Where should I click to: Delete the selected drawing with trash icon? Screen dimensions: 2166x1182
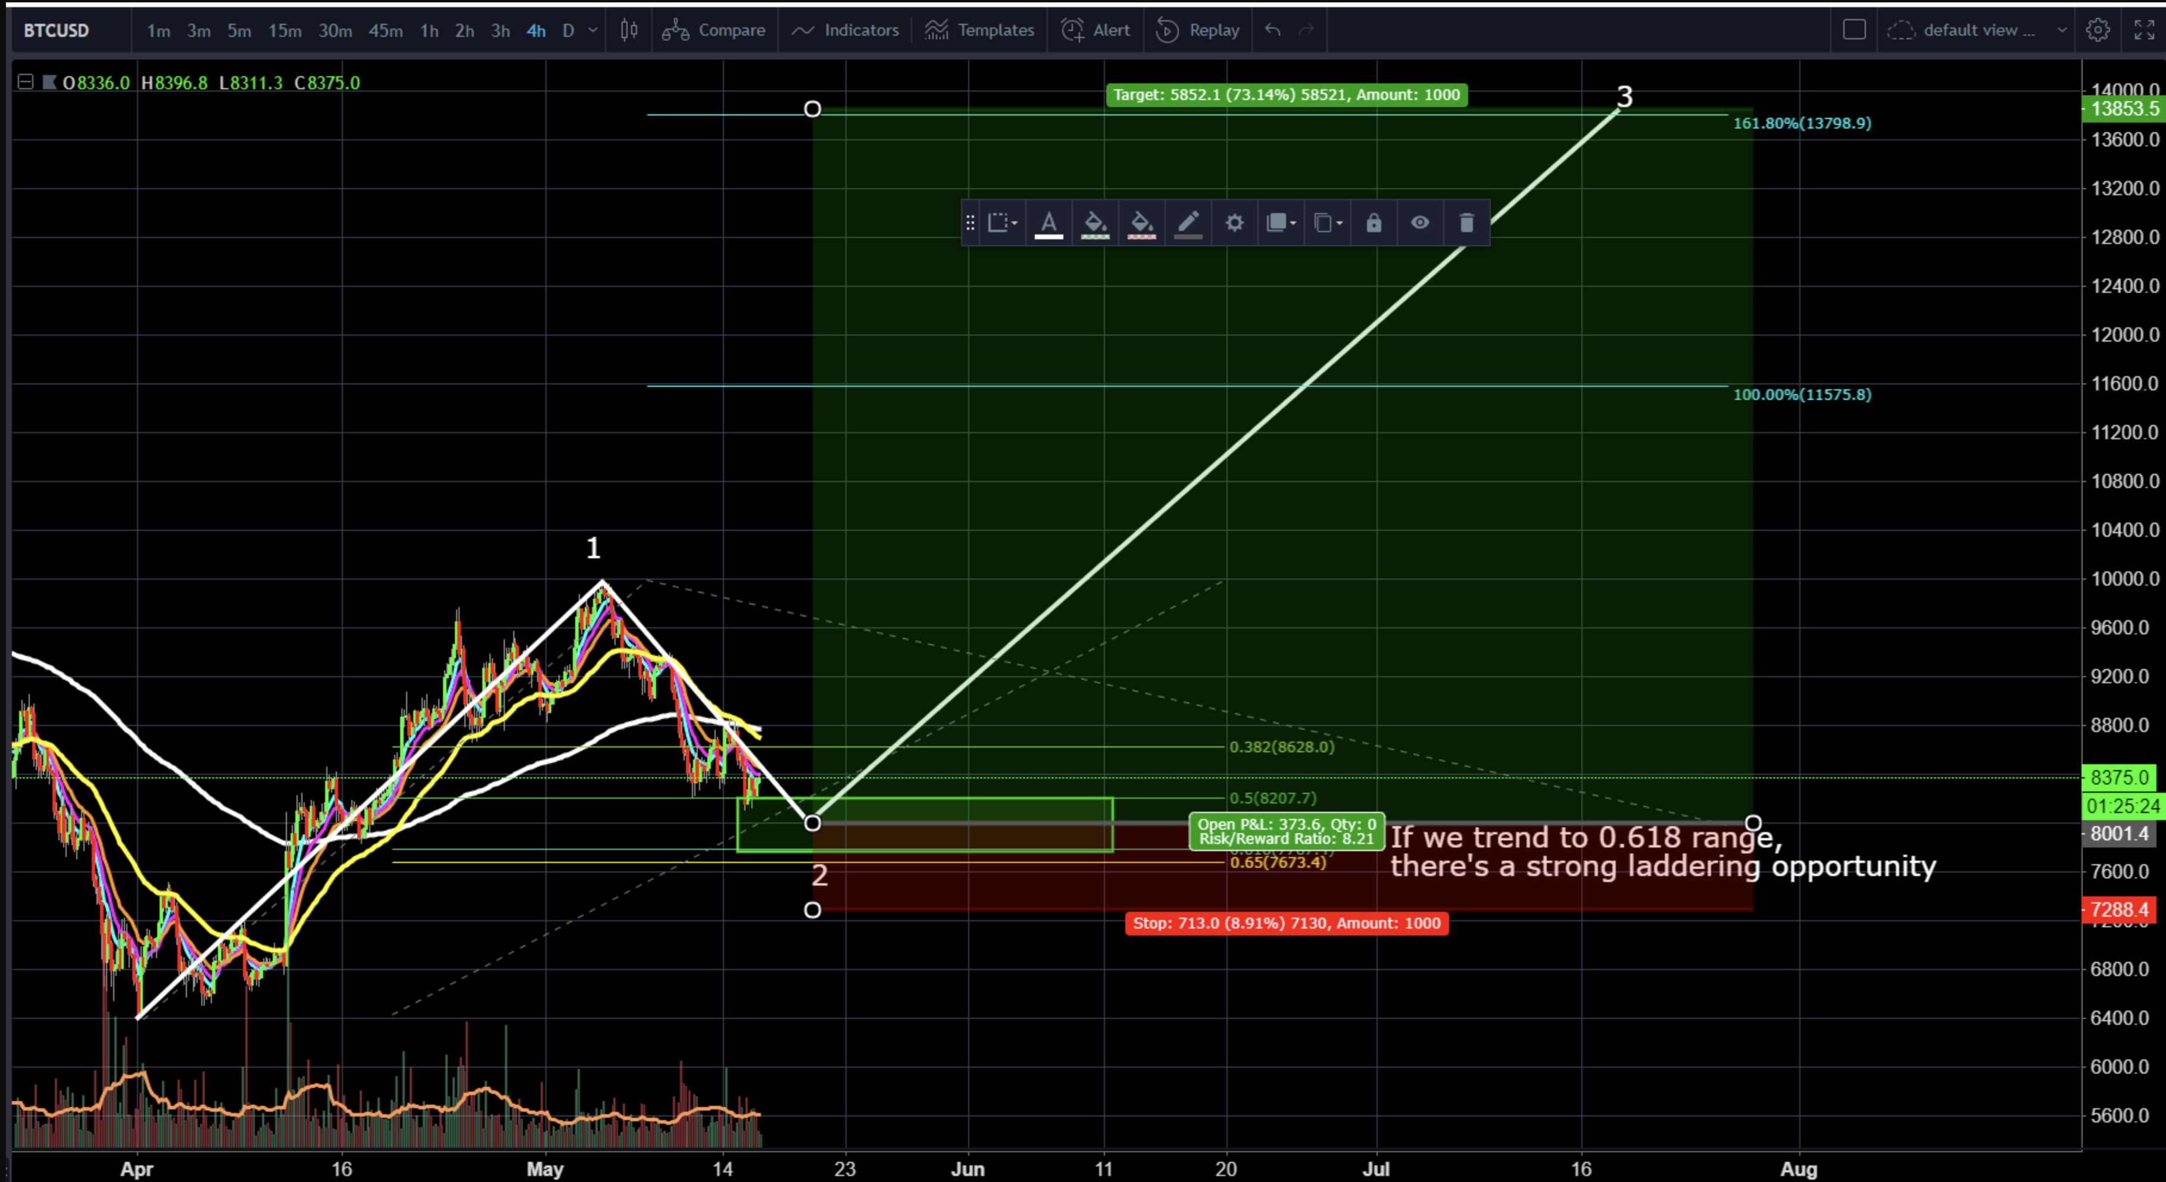(x=1466, y=223)
